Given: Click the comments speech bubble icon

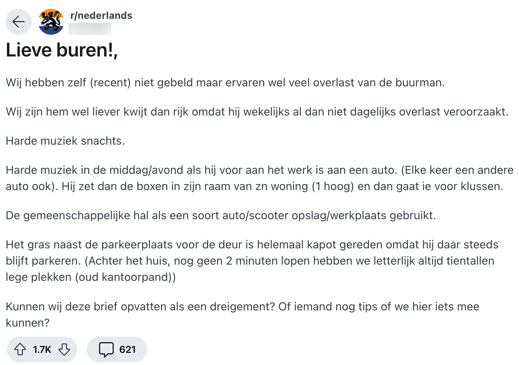Looking at the screenshot, I should click(x=106, y=349).
